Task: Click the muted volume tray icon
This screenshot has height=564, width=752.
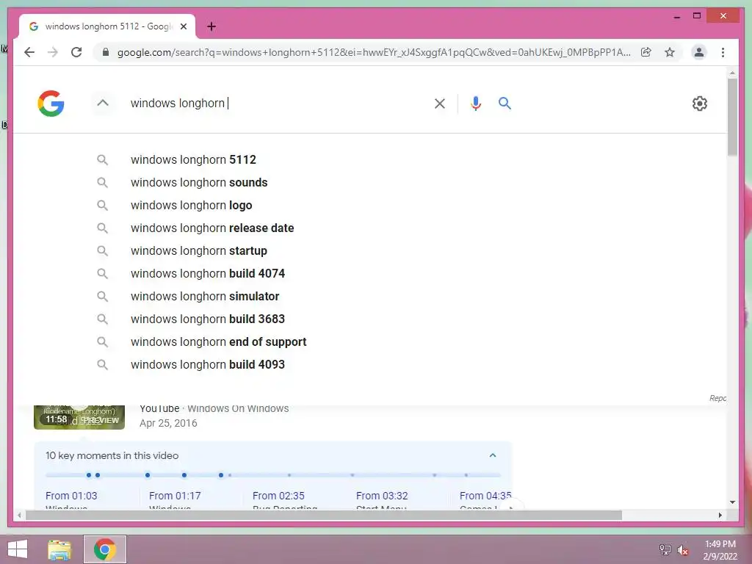Action: (x=682, y=549)
